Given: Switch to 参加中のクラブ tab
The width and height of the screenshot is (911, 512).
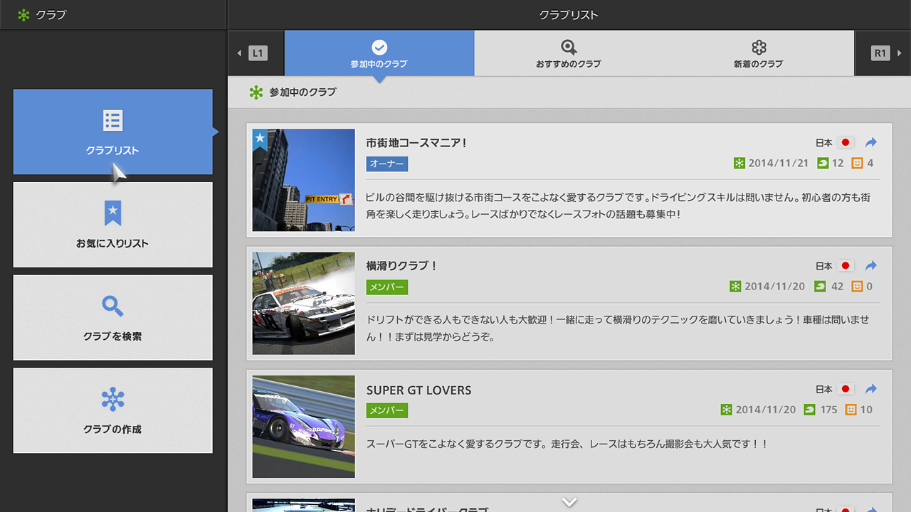Looking at the screenshot, I should (x=379, y=53).
